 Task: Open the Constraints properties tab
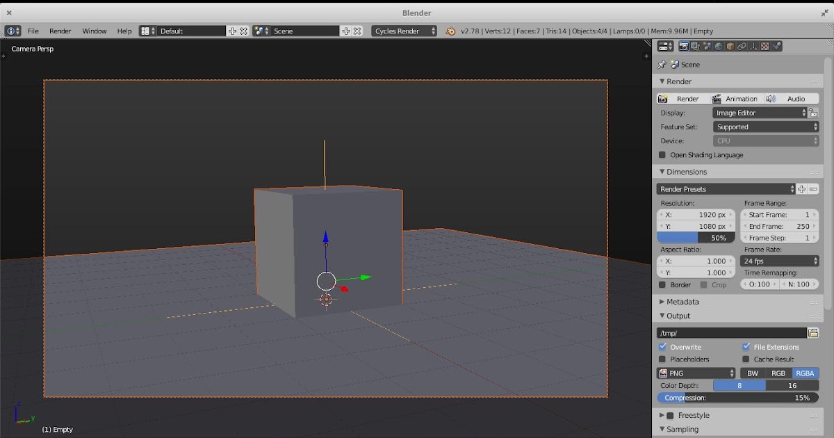(741, 46)
